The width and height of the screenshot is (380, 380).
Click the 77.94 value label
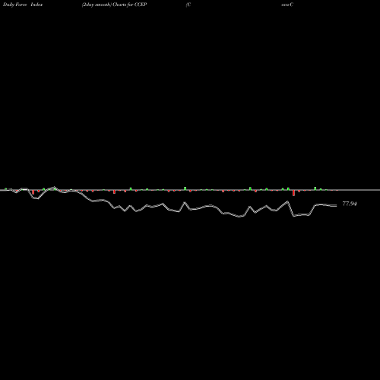point(350,204)
